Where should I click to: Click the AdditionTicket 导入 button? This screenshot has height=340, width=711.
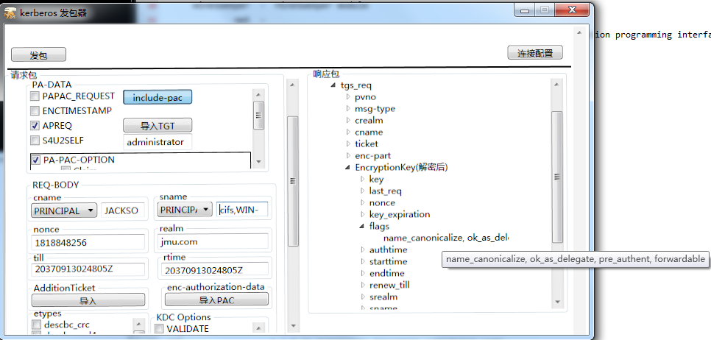point(88,300)
